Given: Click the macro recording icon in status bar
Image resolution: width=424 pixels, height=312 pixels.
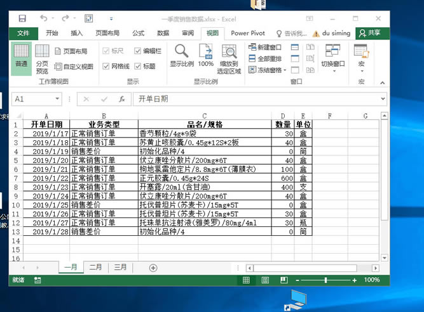Looking at the screenshot, I should click(x=38, y=280).
